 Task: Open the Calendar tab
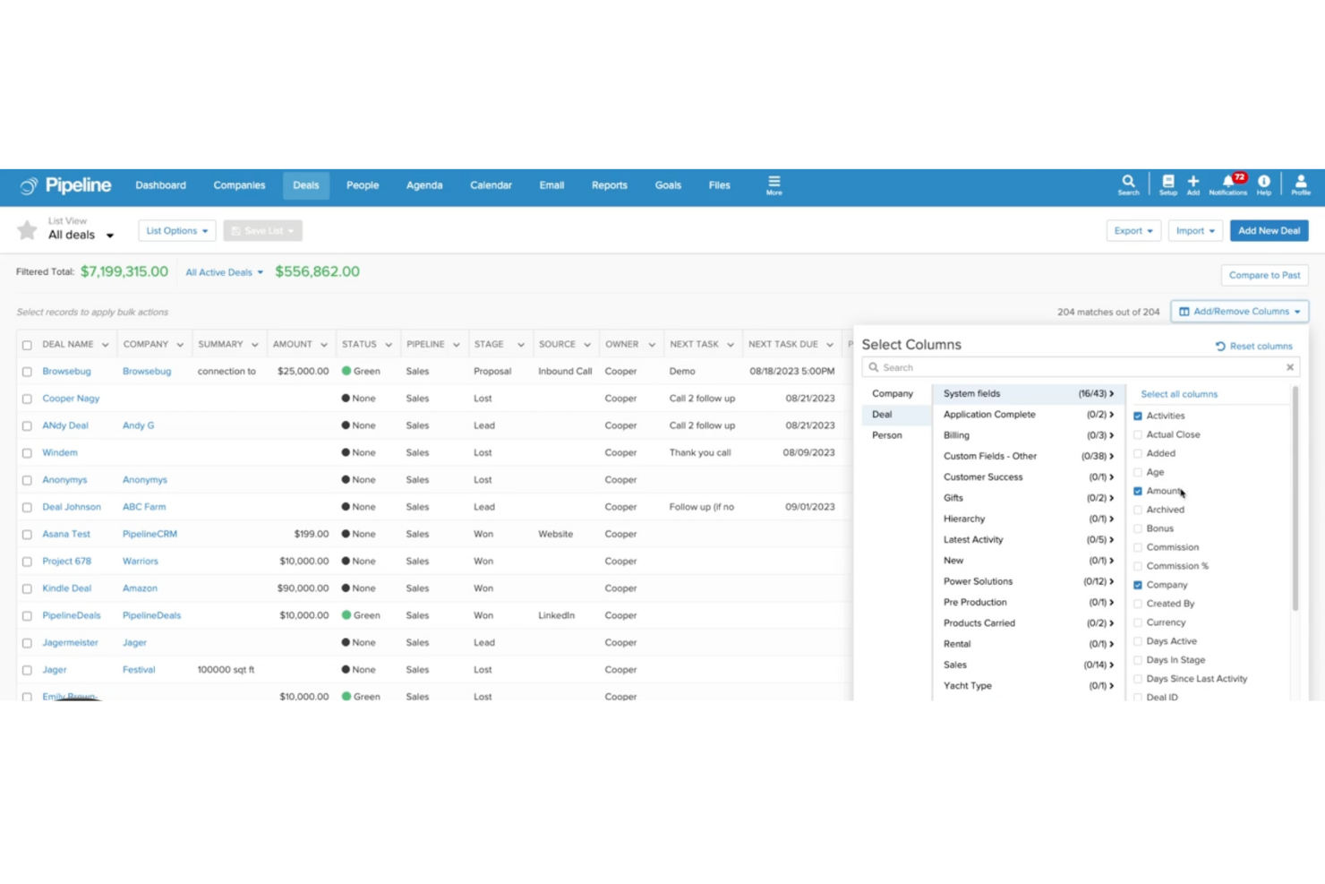coord(491,185)
